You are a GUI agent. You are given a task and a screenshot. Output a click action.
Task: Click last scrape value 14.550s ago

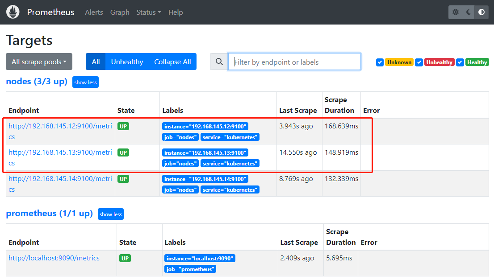pos(298,152)
